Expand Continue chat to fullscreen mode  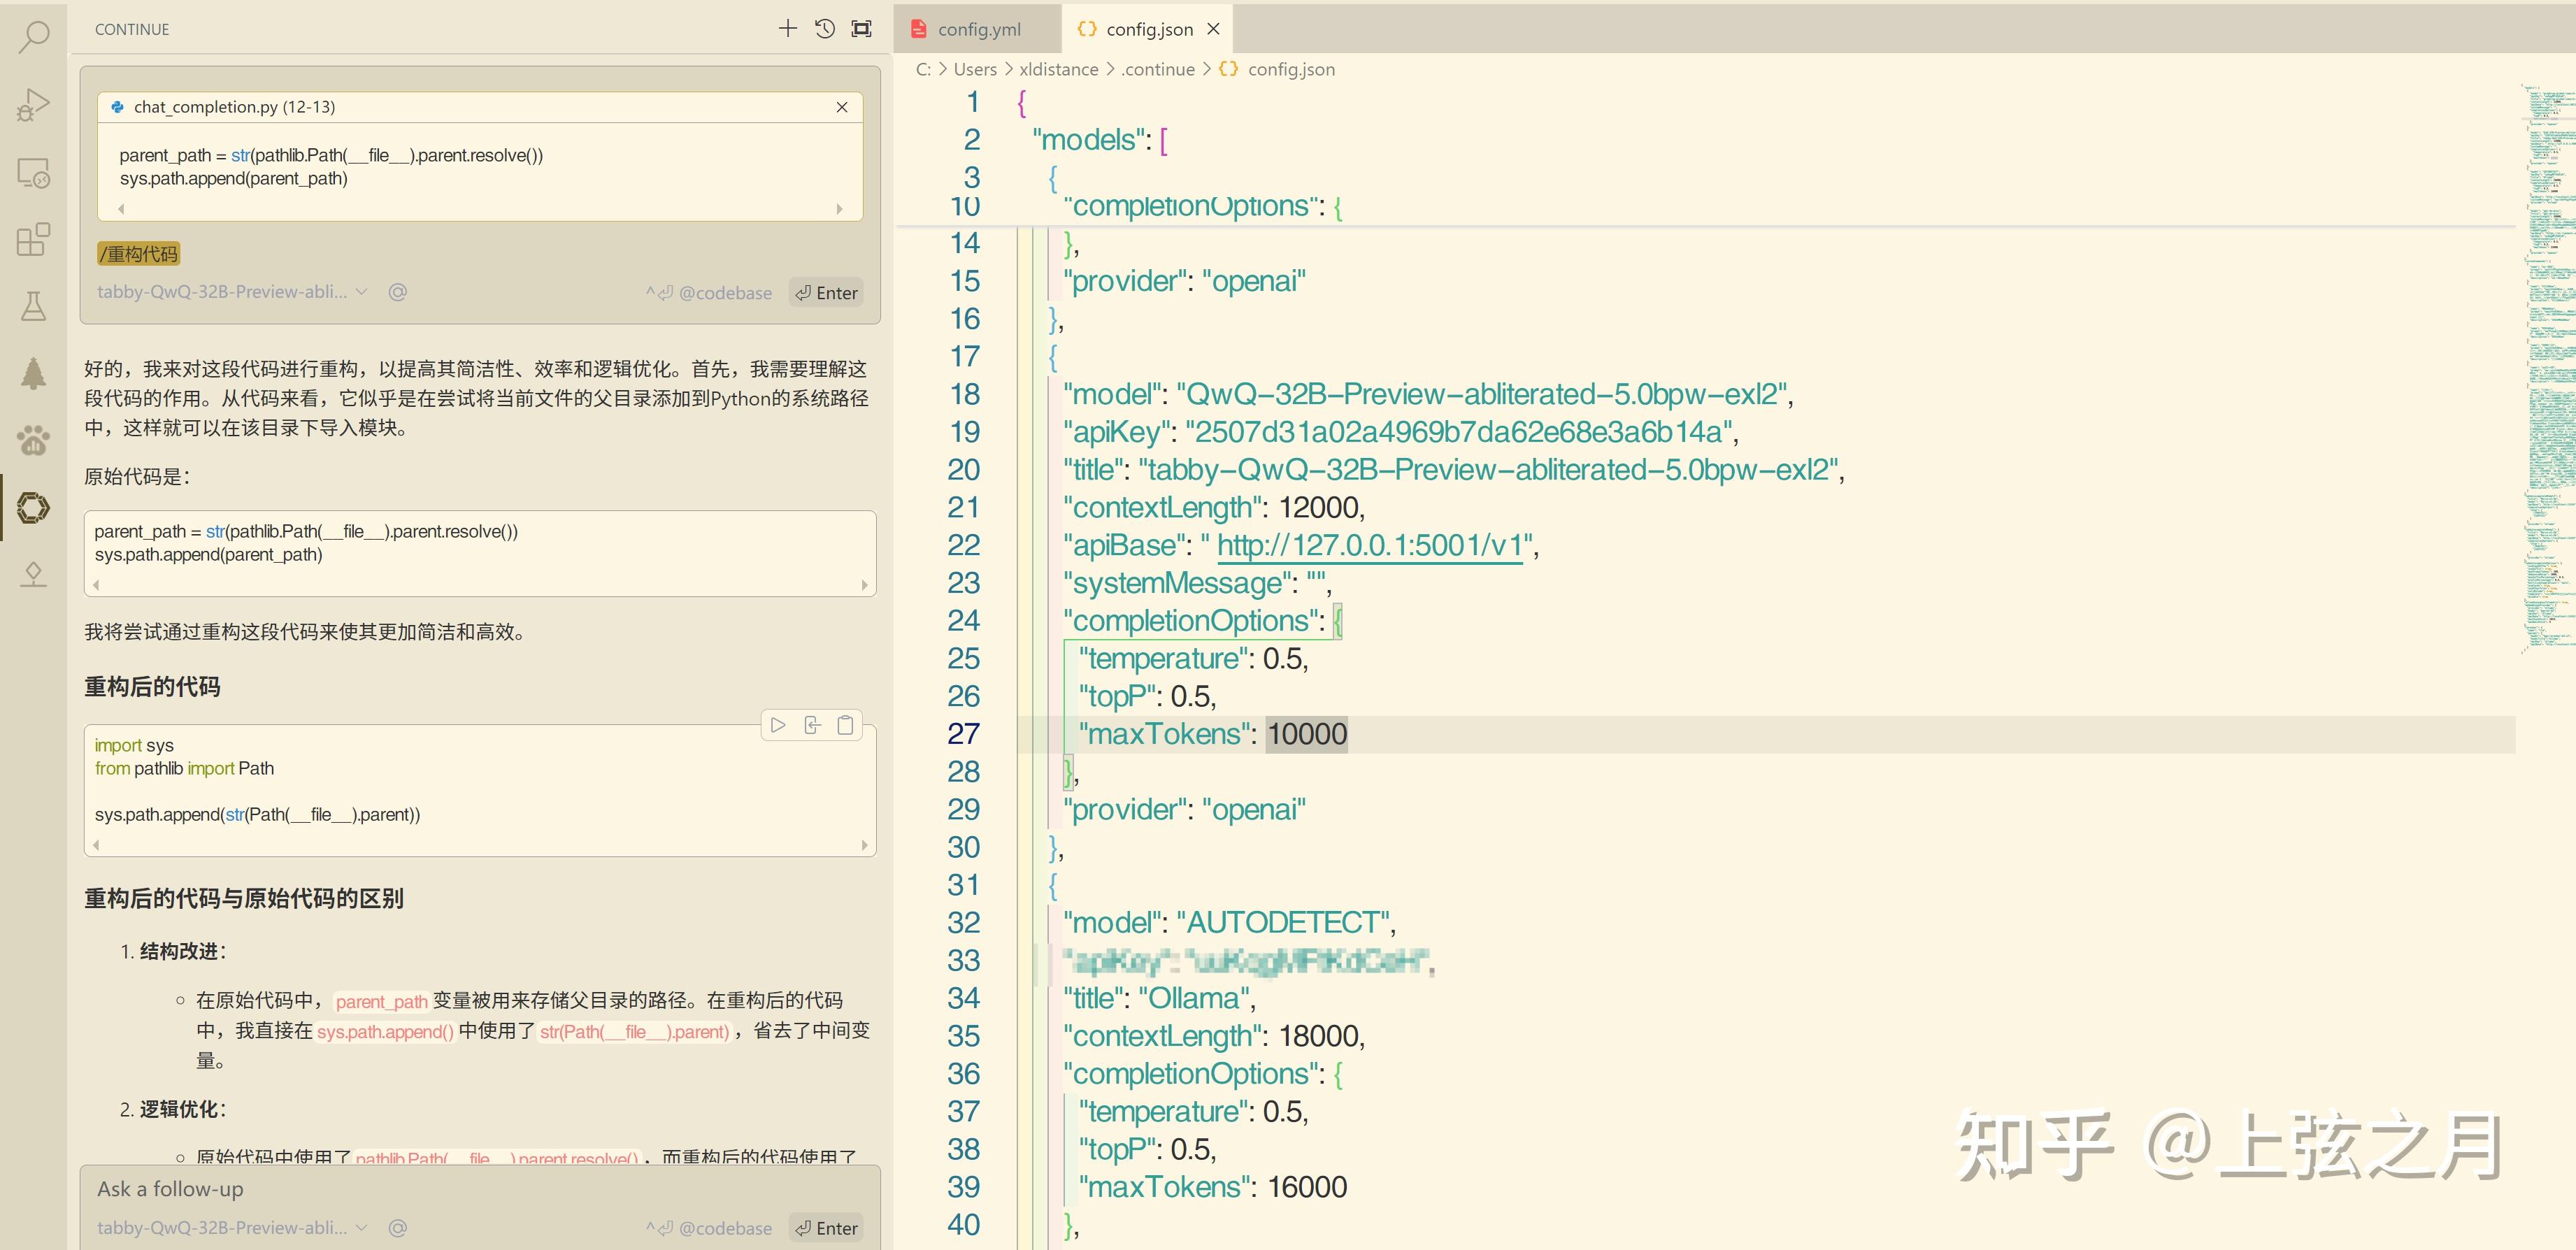point(859,29)
